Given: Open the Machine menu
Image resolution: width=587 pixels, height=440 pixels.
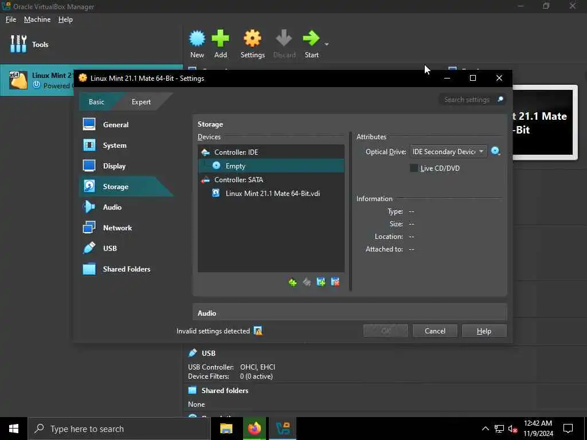Looking at the screenshot, I should [x=37, y=19].
